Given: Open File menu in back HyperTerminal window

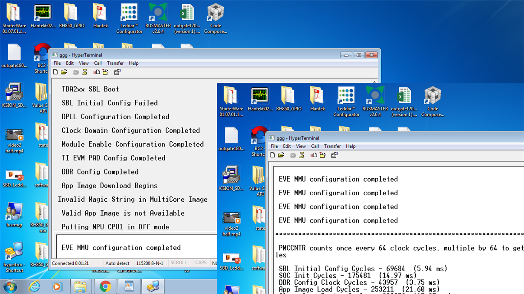Looking at the screenshot, I should pyautogui.click(x=57, y=63).
